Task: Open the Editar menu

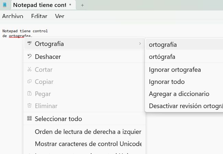Action: 39,16
